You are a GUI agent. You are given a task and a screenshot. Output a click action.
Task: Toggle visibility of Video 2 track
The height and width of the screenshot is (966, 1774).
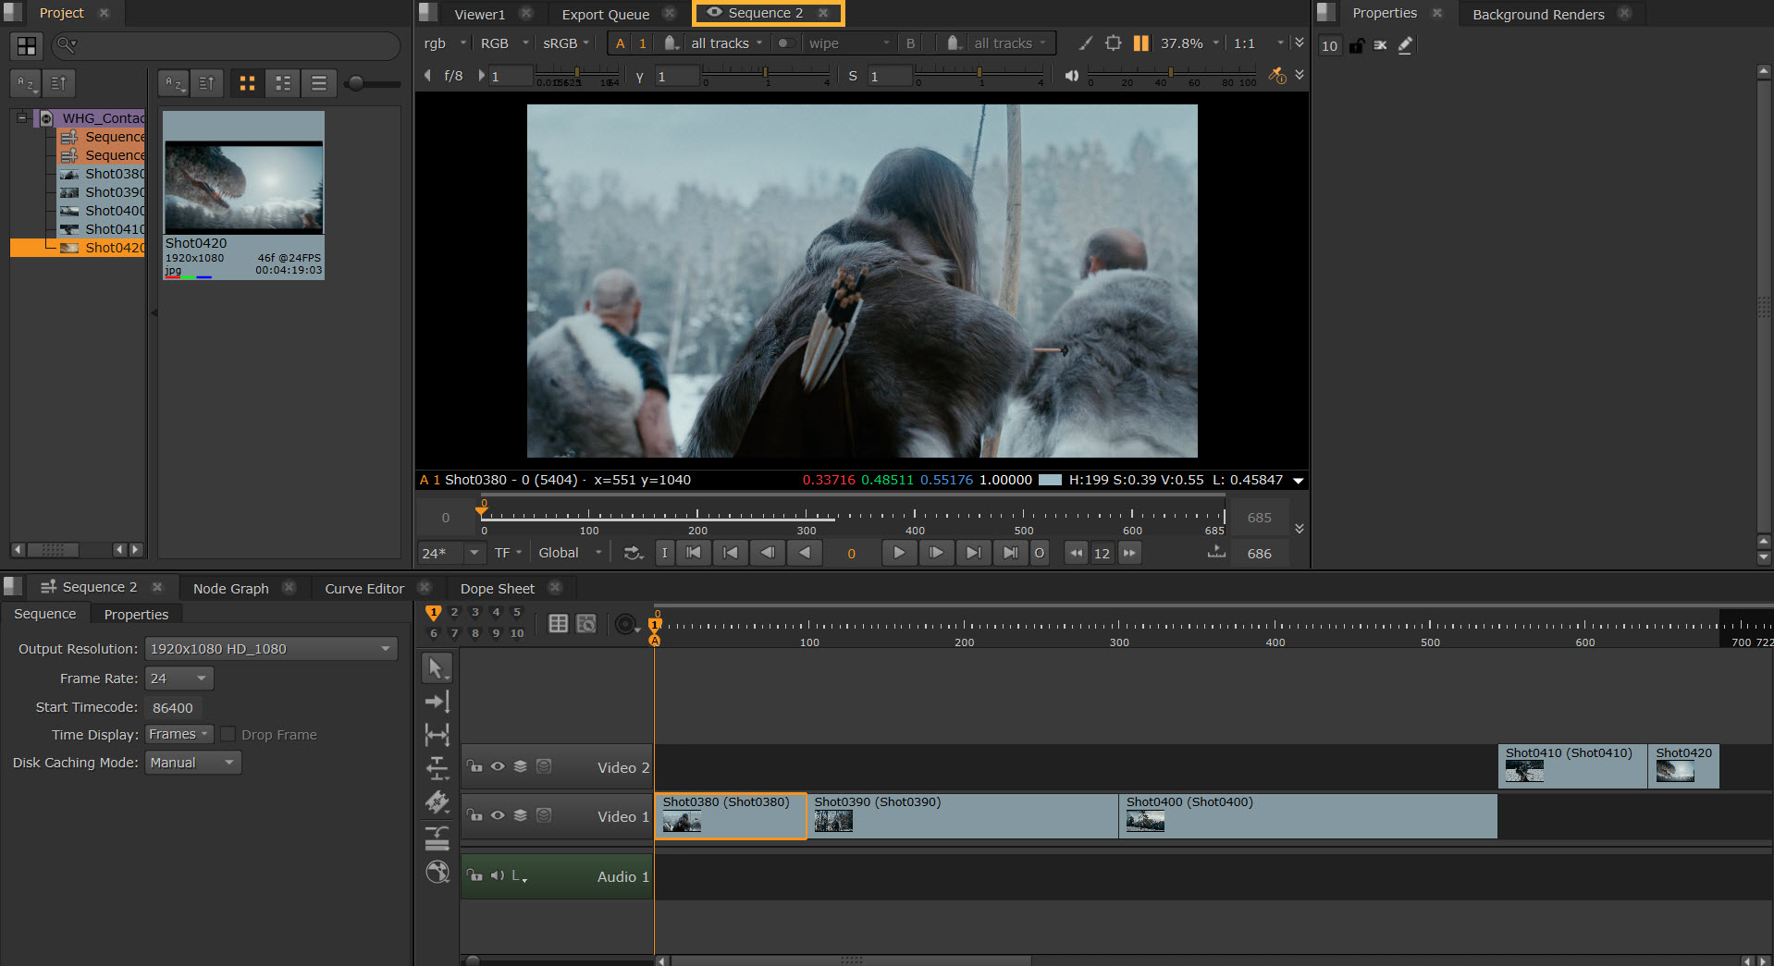point(498,766)
